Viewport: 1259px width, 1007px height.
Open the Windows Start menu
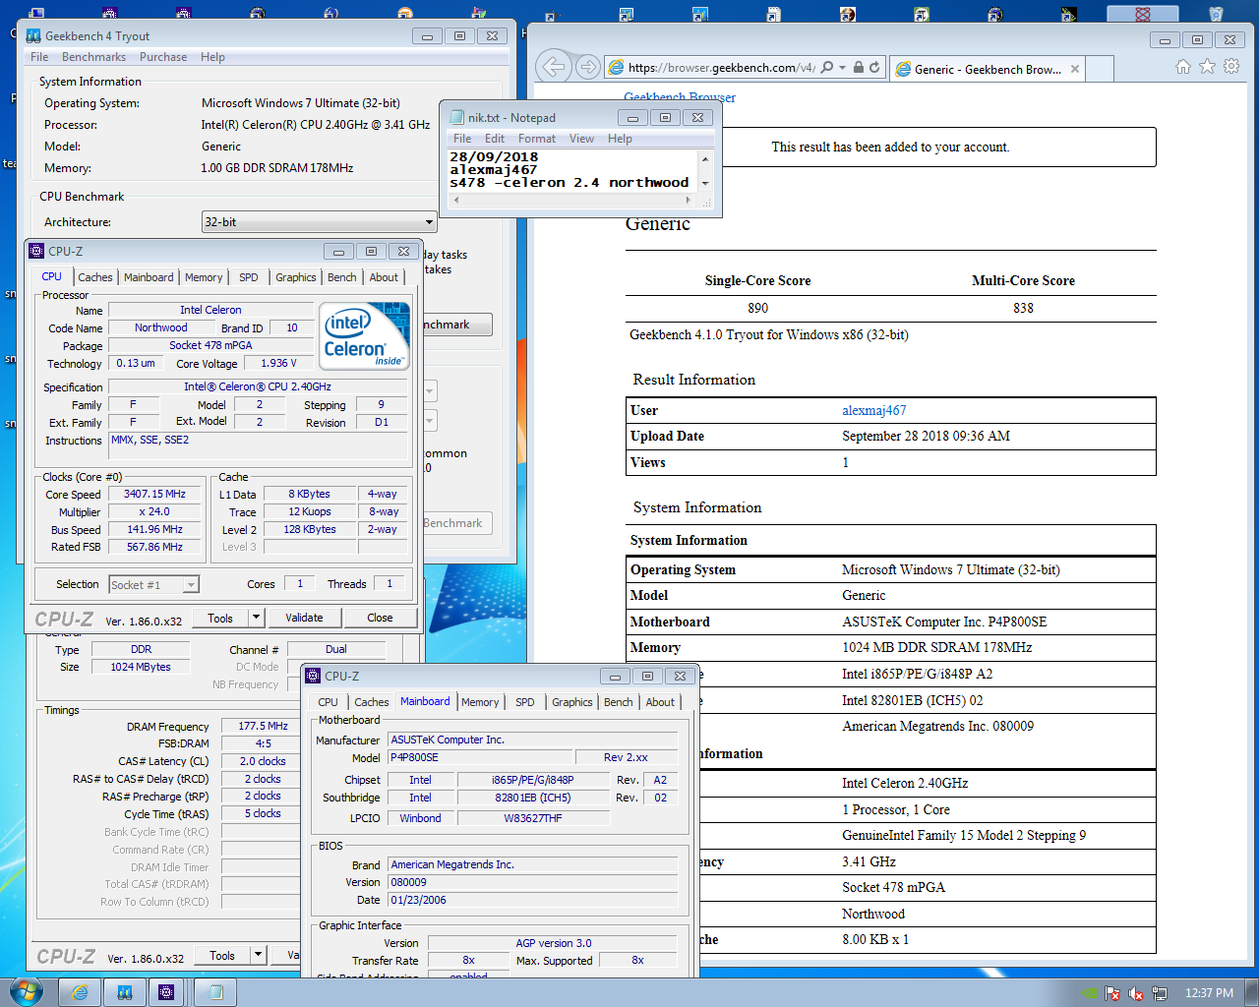click(27, 991)
